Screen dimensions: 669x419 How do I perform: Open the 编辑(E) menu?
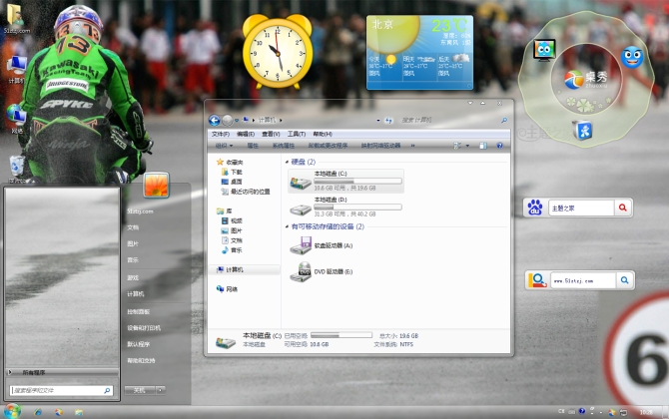[x=246, y=134]
